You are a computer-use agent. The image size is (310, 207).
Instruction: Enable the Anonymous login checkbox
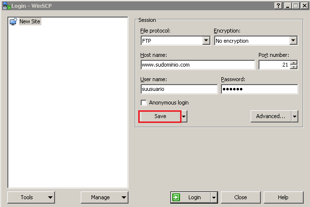tap(144, 103)
